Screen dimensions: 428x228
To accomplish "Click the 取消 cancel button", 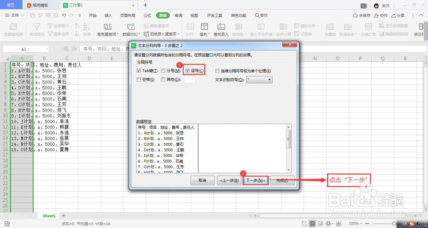I will click(202, 180).
